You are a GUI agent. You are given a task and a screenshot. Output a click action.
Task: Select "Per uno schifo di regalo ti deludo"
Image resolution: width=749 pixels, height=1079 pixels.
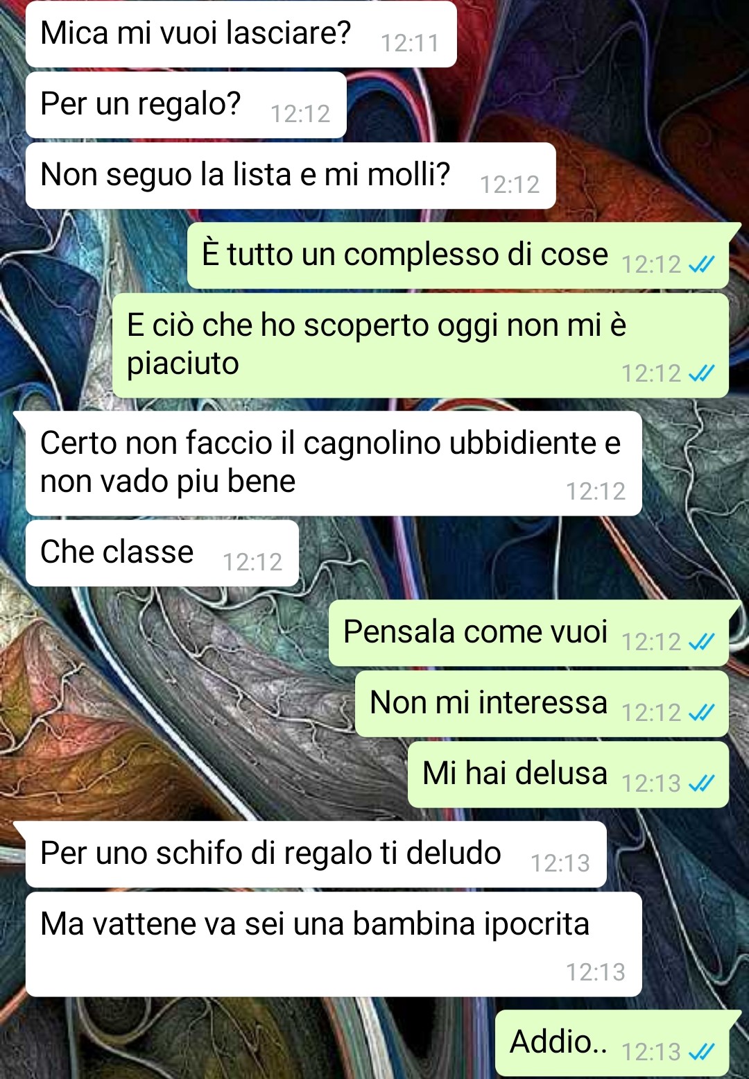(316, 854)
